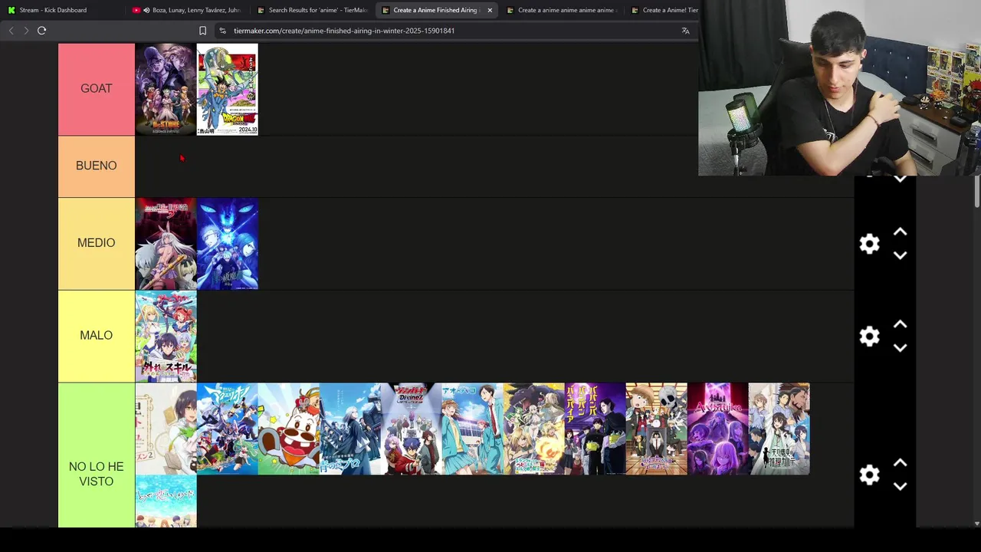This screenshot has width=981, height=552.
Task: Move MEDIO tier row up with arrow
Action: pos(900,232)
